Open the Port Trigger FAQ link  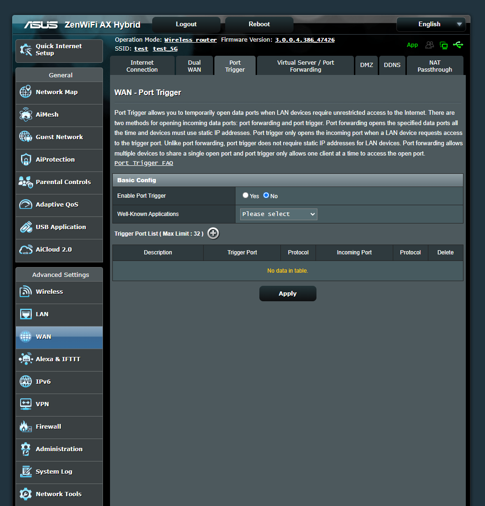pyautogui.click(x=143, y=163)
